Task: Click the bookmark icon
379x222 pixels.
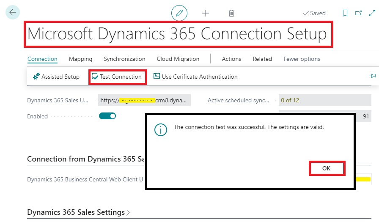Action: (x=345, y=13)
